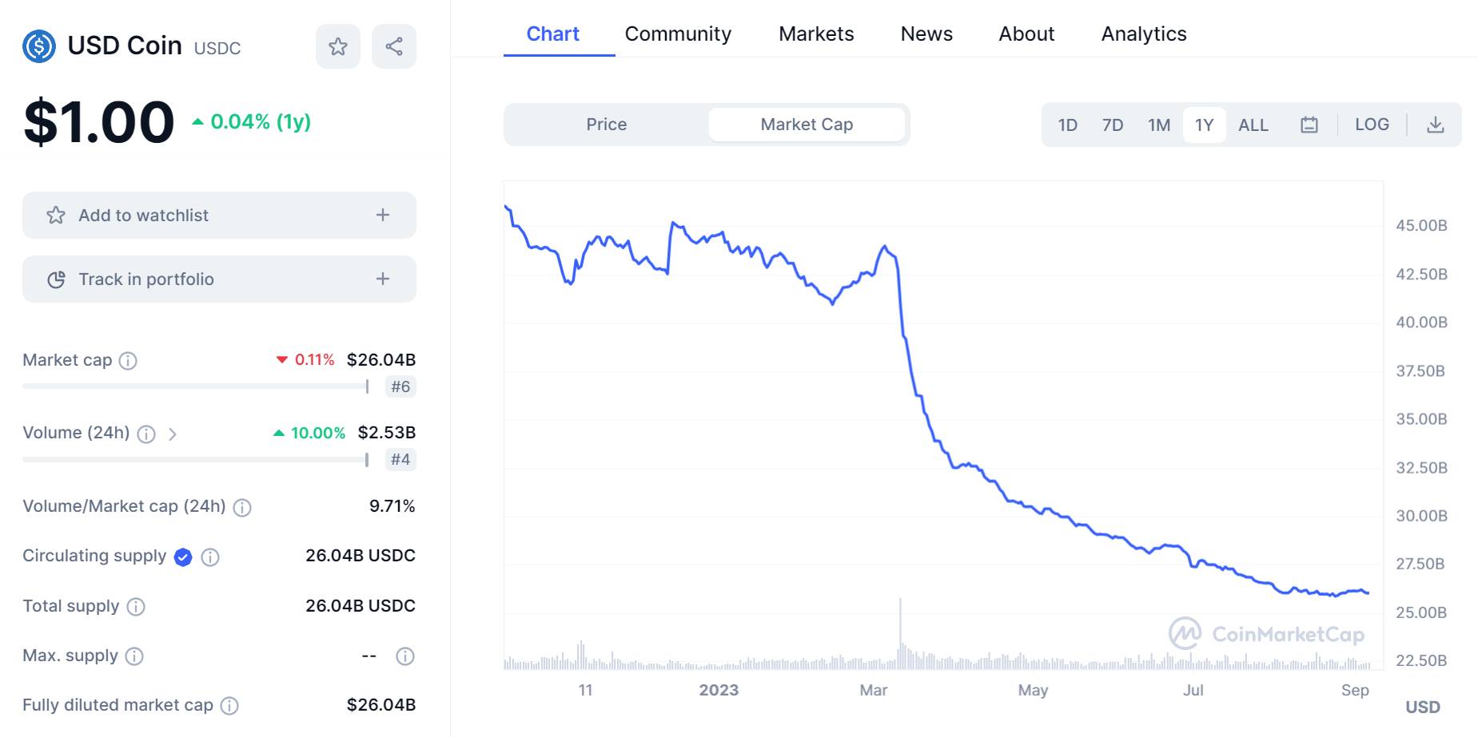Click the USD currency label below chart
Image resolution: width=1478 pixels, height=737 pixels.
1423,707
